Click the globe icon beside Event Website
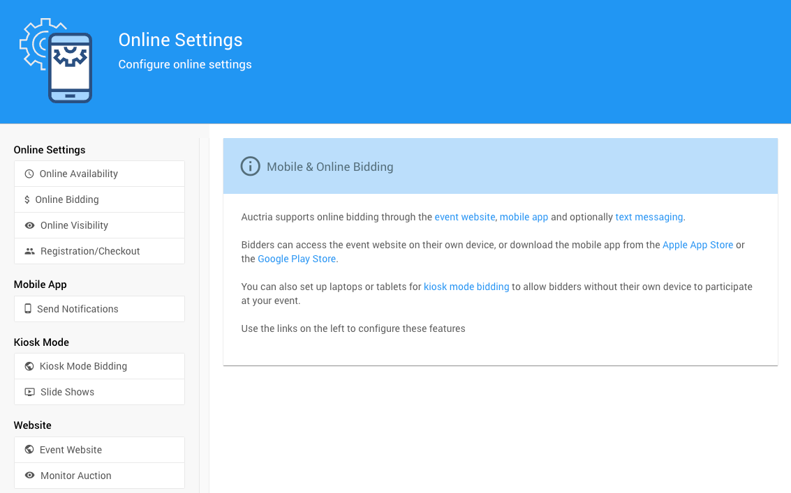Screen dimensions: 791x493 (x=29, y=450)
